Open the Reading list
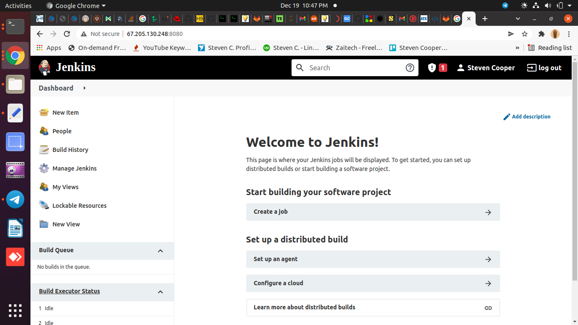 [550, 48]
